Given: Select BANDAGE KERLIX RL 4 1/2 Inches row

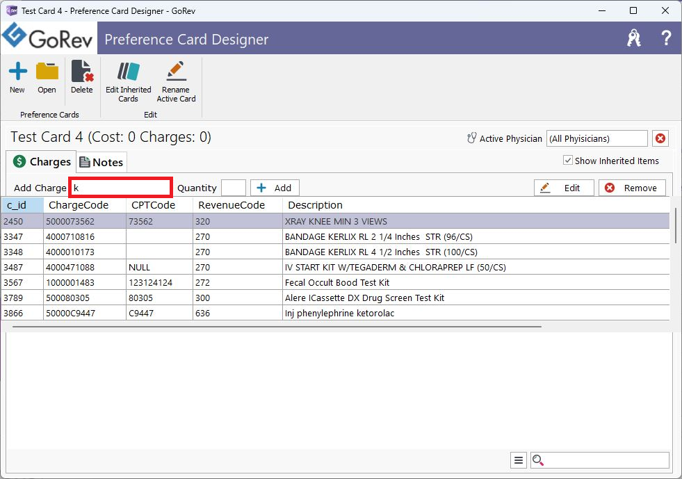Looking at the screenshot, I should 335,252.
